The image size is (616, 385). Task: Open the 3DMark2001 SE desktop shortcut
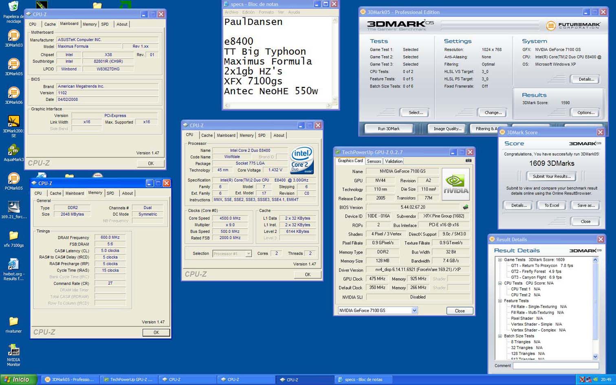pos(13,126)
